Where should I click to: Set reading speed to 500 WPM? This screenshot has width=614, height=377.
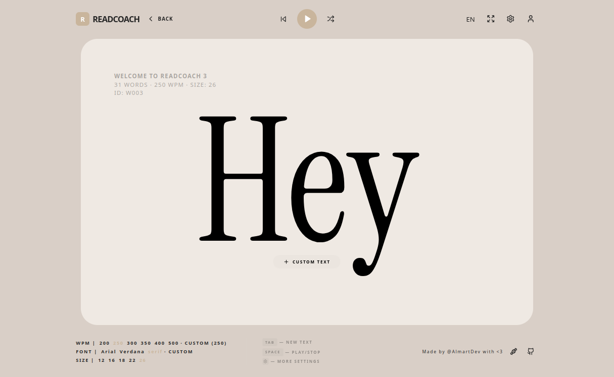coord(173,343)
